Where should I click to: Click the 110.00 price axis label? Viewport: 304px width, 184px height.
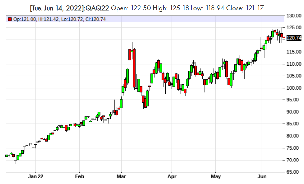click(294, 64)
